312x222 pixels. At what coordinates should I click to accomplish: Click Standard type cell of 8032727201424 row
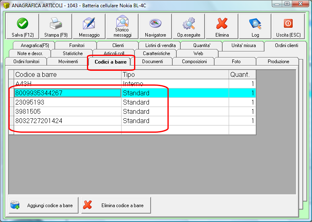point(175,121)
